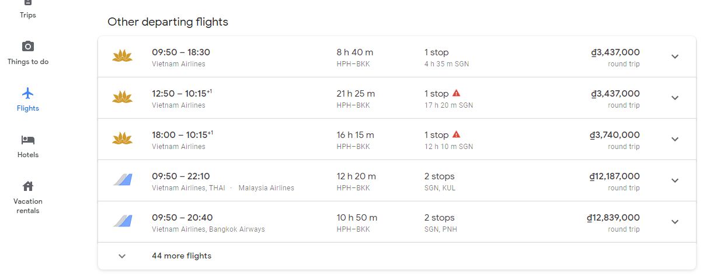Screen dimensions: 724x280
Task: Click red warning icon on 21 h 25 m flight
Action: pyautogui.click(x=457, y=93)
